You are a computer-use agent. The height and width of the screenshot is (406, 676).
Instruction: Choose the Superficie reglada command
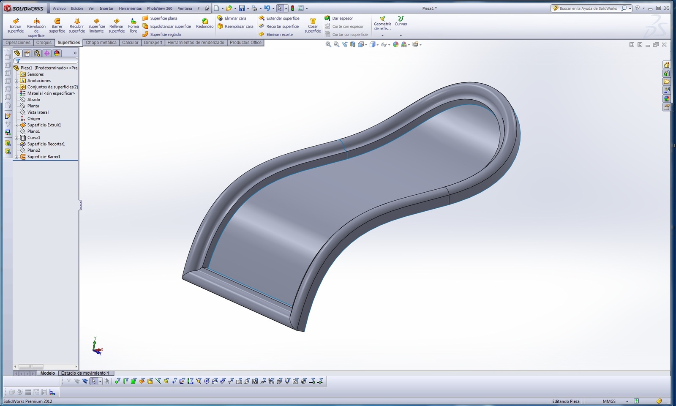click(162, 34)
